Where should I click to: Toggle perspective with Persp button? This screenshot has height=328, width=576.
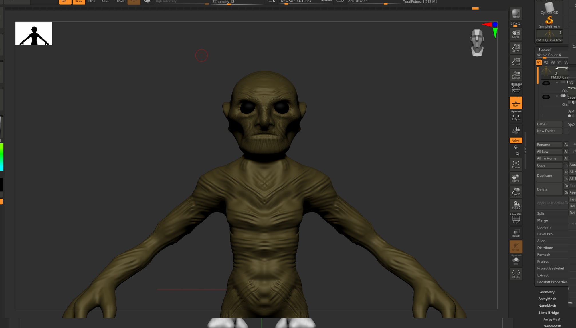[x=516, y=88]
